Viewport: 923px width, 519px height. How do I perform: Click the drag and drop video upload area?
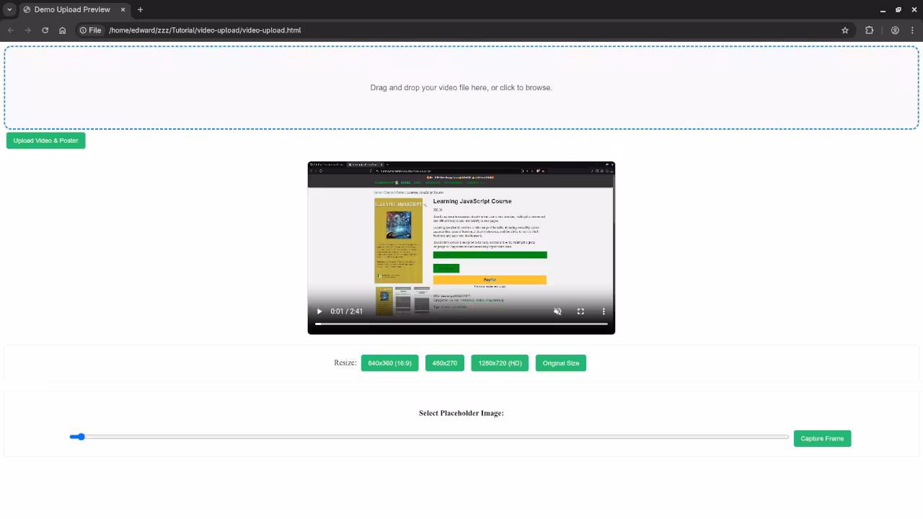click(461, 87)
